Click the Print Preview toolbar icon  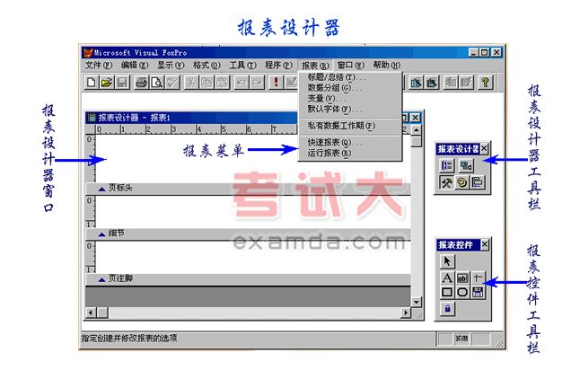click(x=157, y=83)
